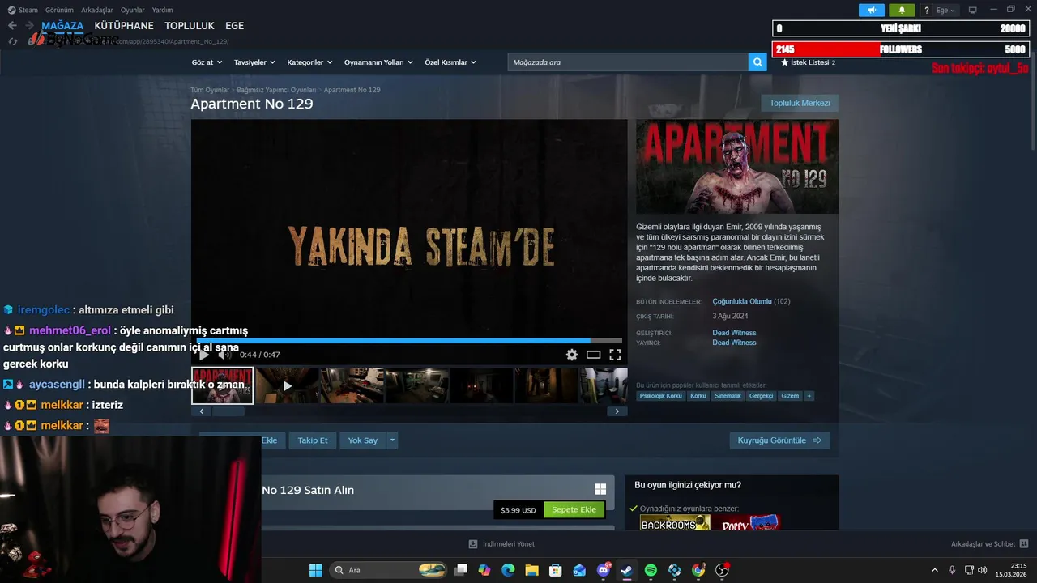Go back with the Steam back arrow
The width and height of the screenshot is (1037, 583).
[12, 26]
